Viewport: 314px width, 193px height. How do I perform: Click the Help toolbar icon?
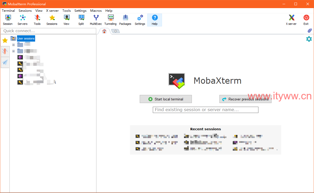(155, 20)
